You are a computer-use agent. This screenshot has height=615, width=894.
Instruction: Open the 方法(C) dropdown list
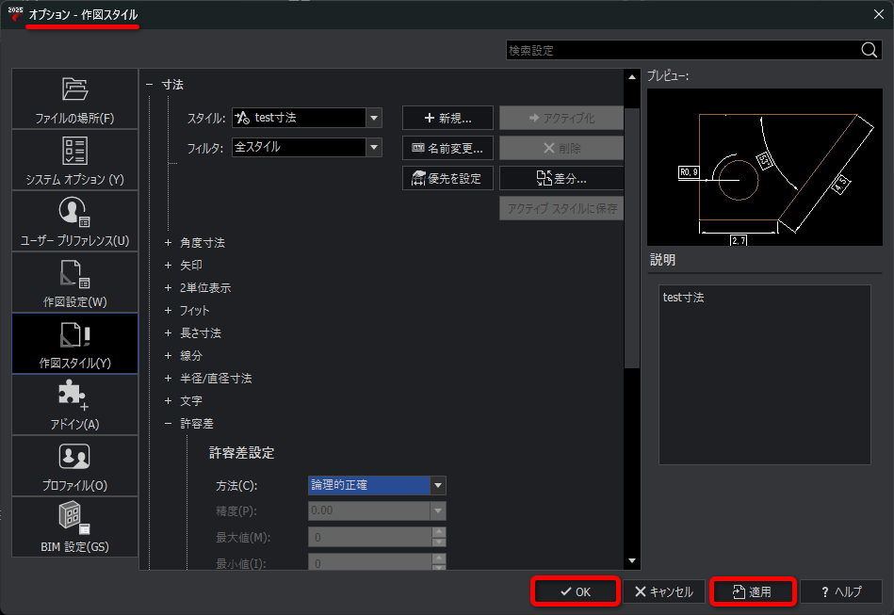(x=437, y=486)
